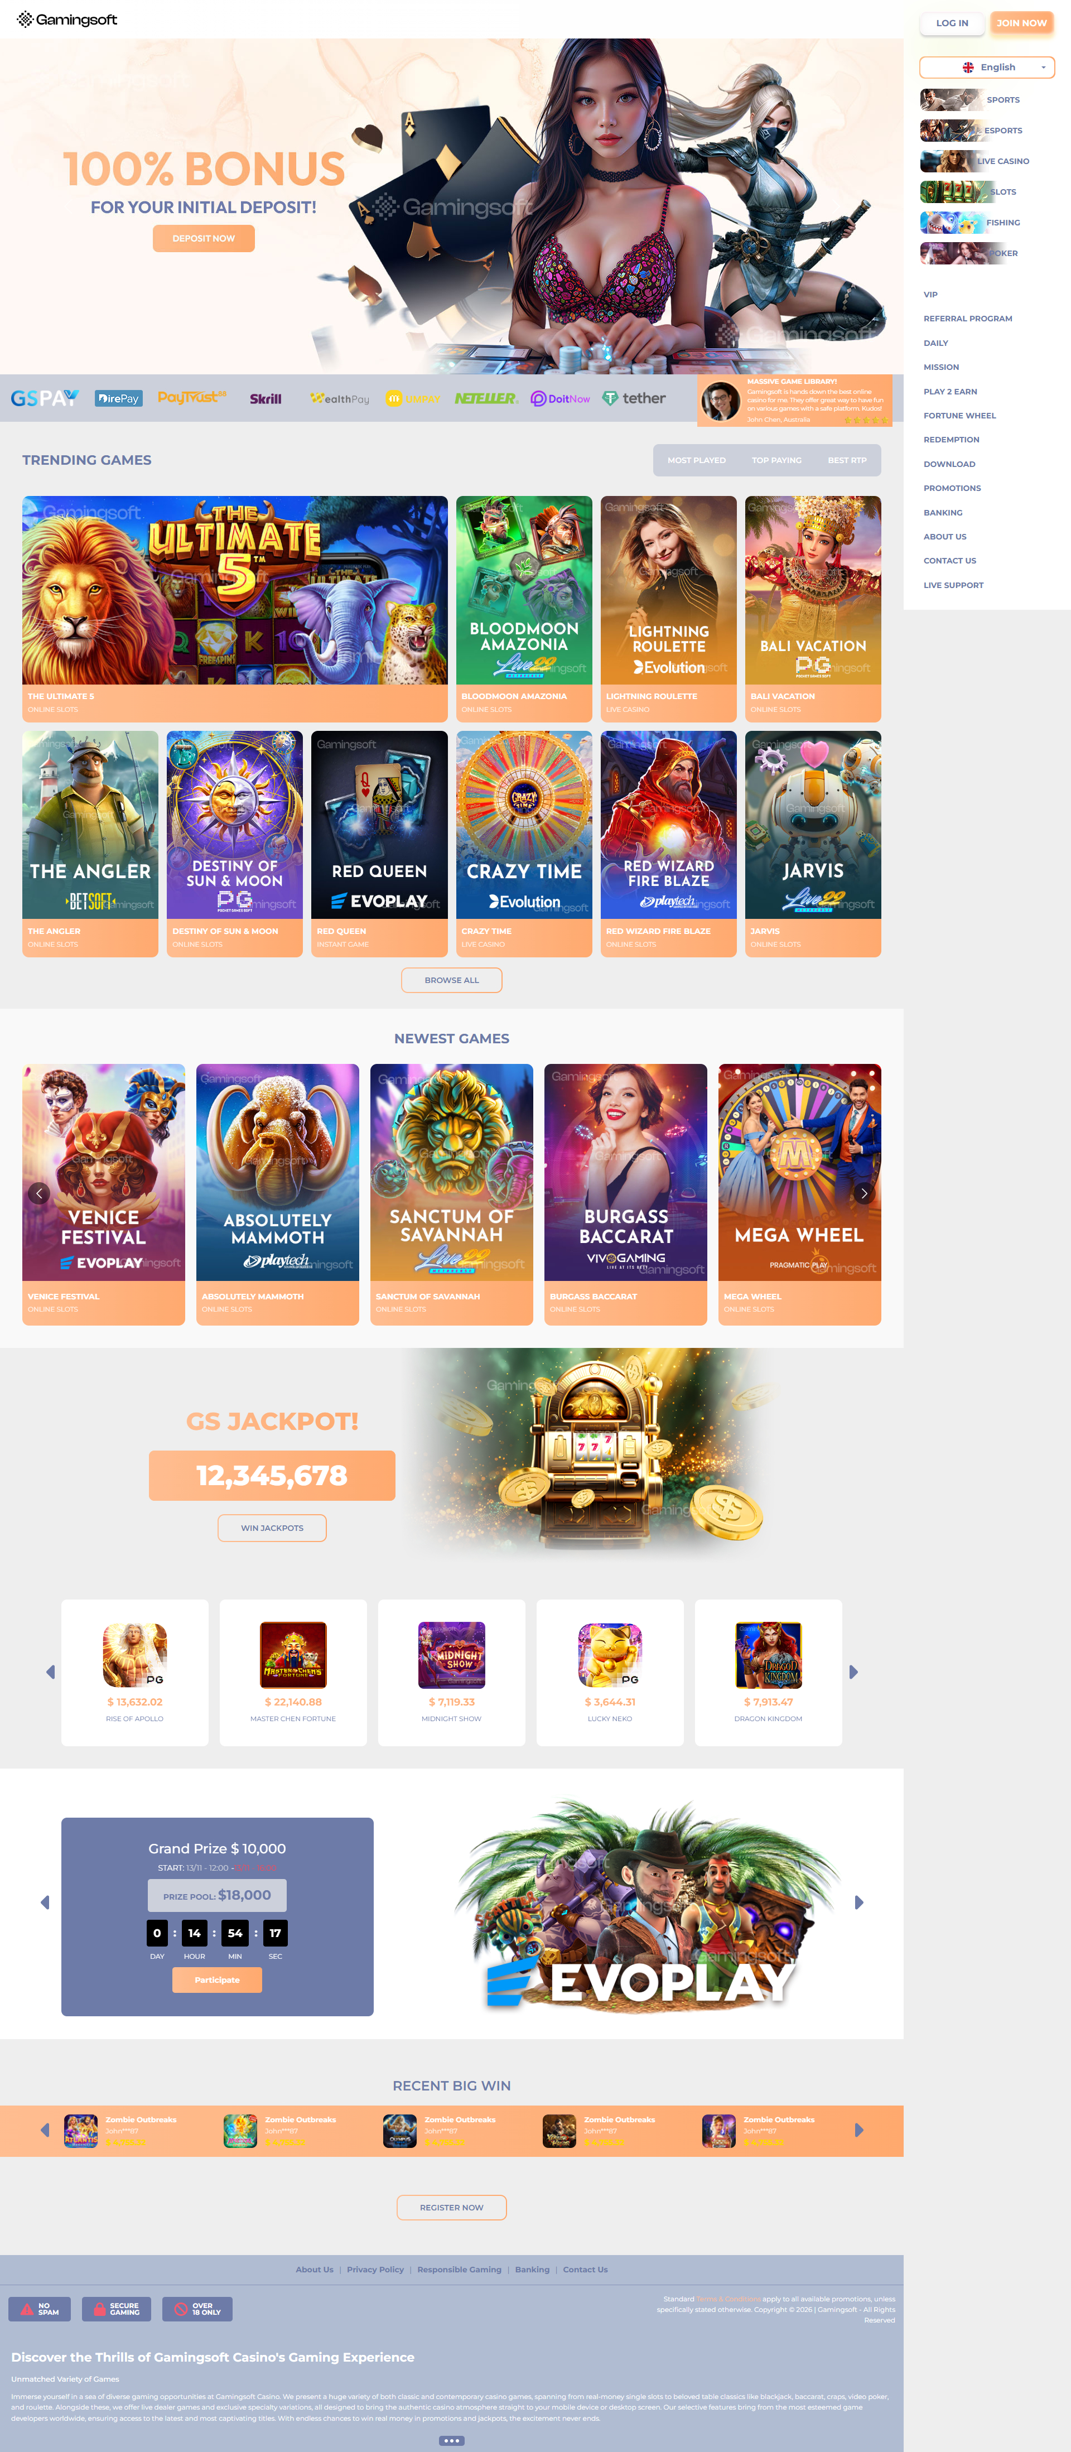Screen dimensions: 1071x2452
Task: Open the Referral Program menu item
Action: pyautogui.click(x=967, y=319)
